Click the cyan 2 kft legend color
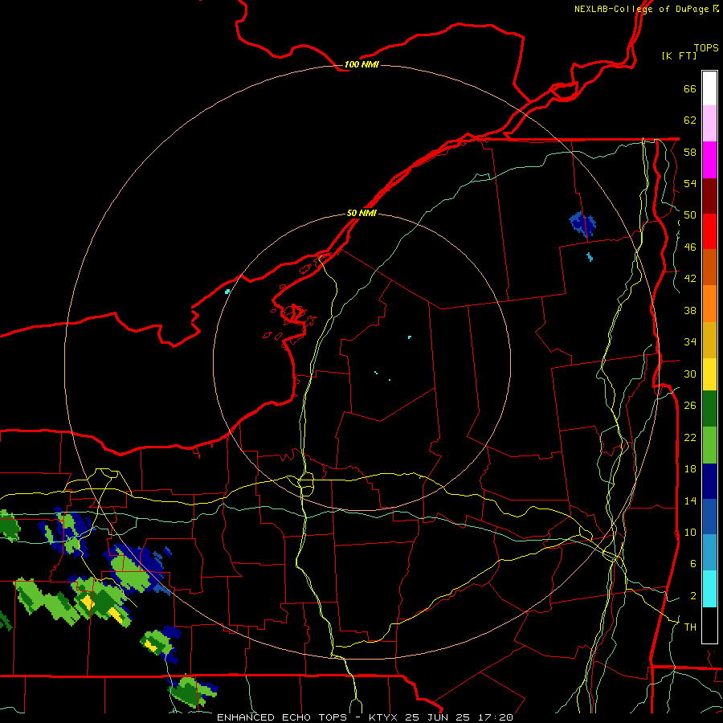 coord(709,588)
